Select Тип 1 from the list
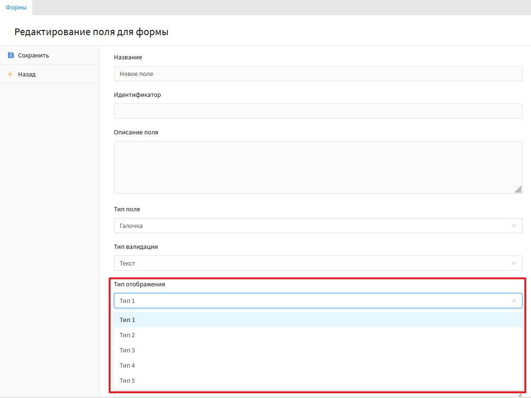531x398 pixels. [x=128, y=320]
